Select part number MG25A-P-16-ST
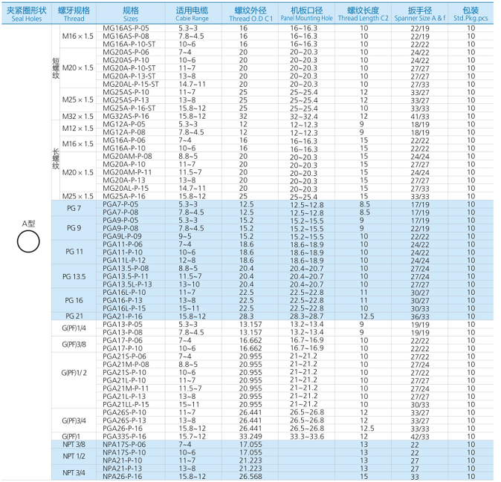This screenshot has height=482, width=501. tap(129, 108)
